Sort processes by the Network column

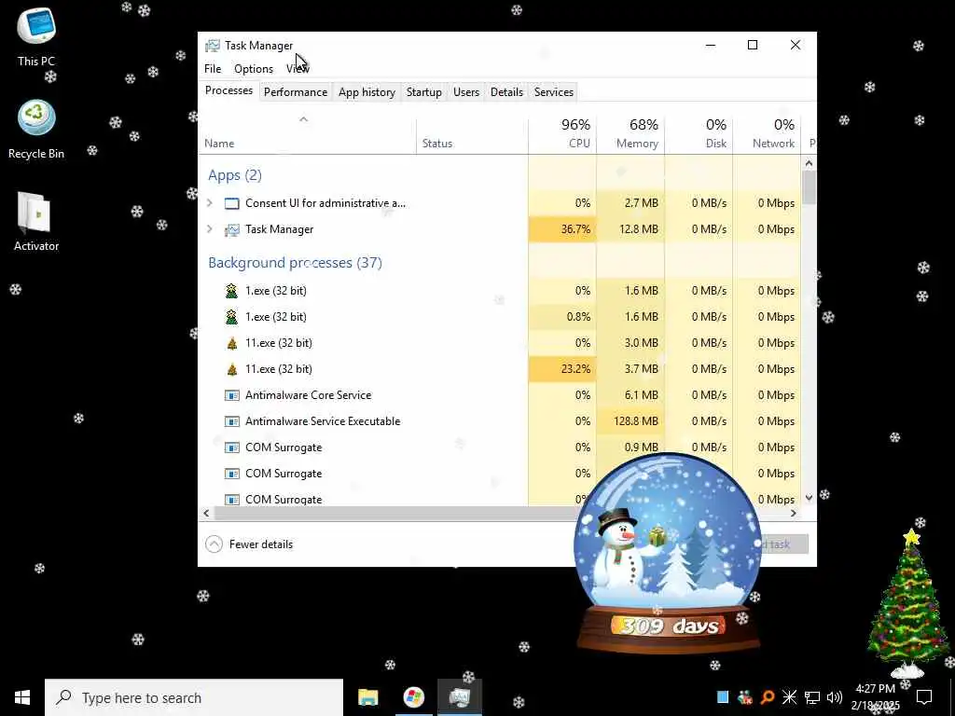[767, 134]
